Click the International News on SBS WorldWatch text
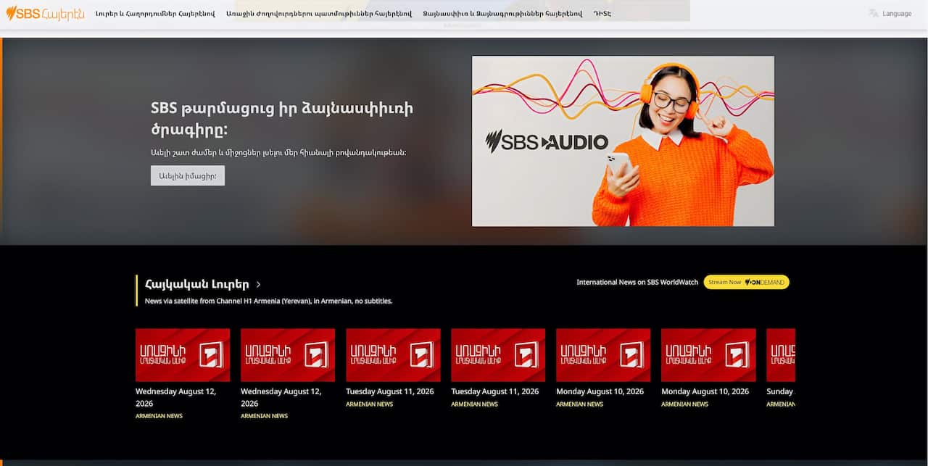 [637, 282]
